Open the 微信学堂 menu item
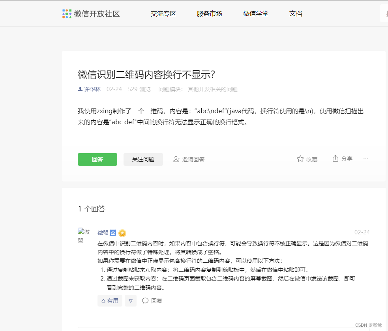 [x=256, y=14]
